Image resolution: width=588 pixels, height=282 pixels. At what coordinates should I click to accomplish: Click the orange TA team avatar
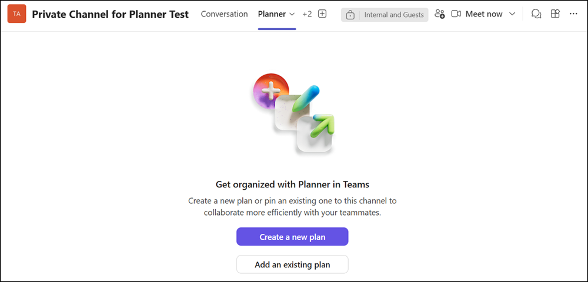click(16, 14)
